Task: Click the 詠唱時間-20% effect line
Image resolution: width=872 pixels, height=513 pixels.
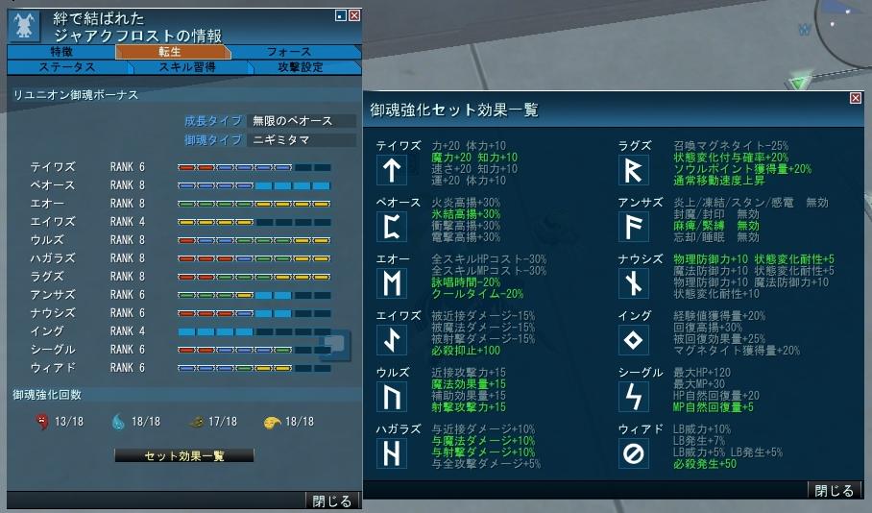Action: click(466, 282)
